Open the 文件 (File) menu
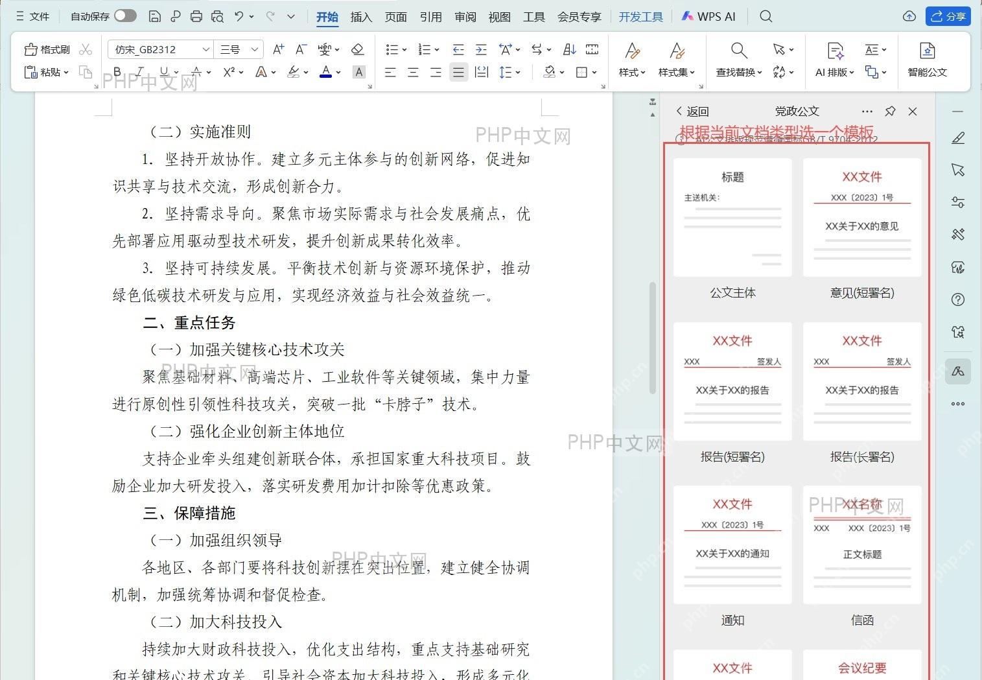 [32, 16]
